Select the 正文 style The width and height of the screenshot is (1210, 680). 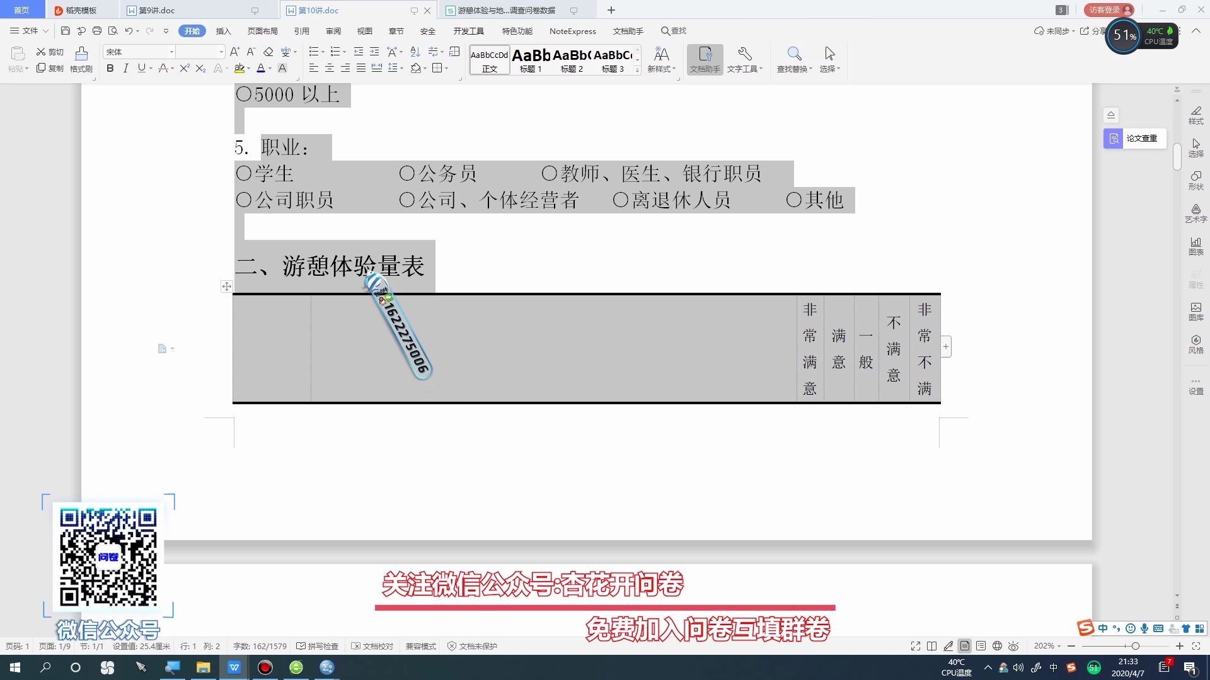[490, 60]
